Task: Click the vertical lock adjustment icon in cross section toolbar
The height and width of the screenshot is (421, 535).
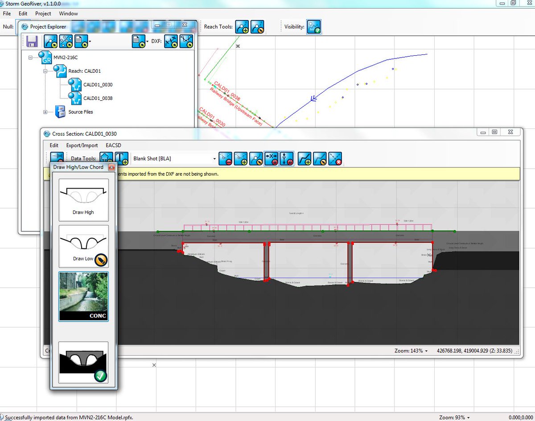Action: point(288,159)
